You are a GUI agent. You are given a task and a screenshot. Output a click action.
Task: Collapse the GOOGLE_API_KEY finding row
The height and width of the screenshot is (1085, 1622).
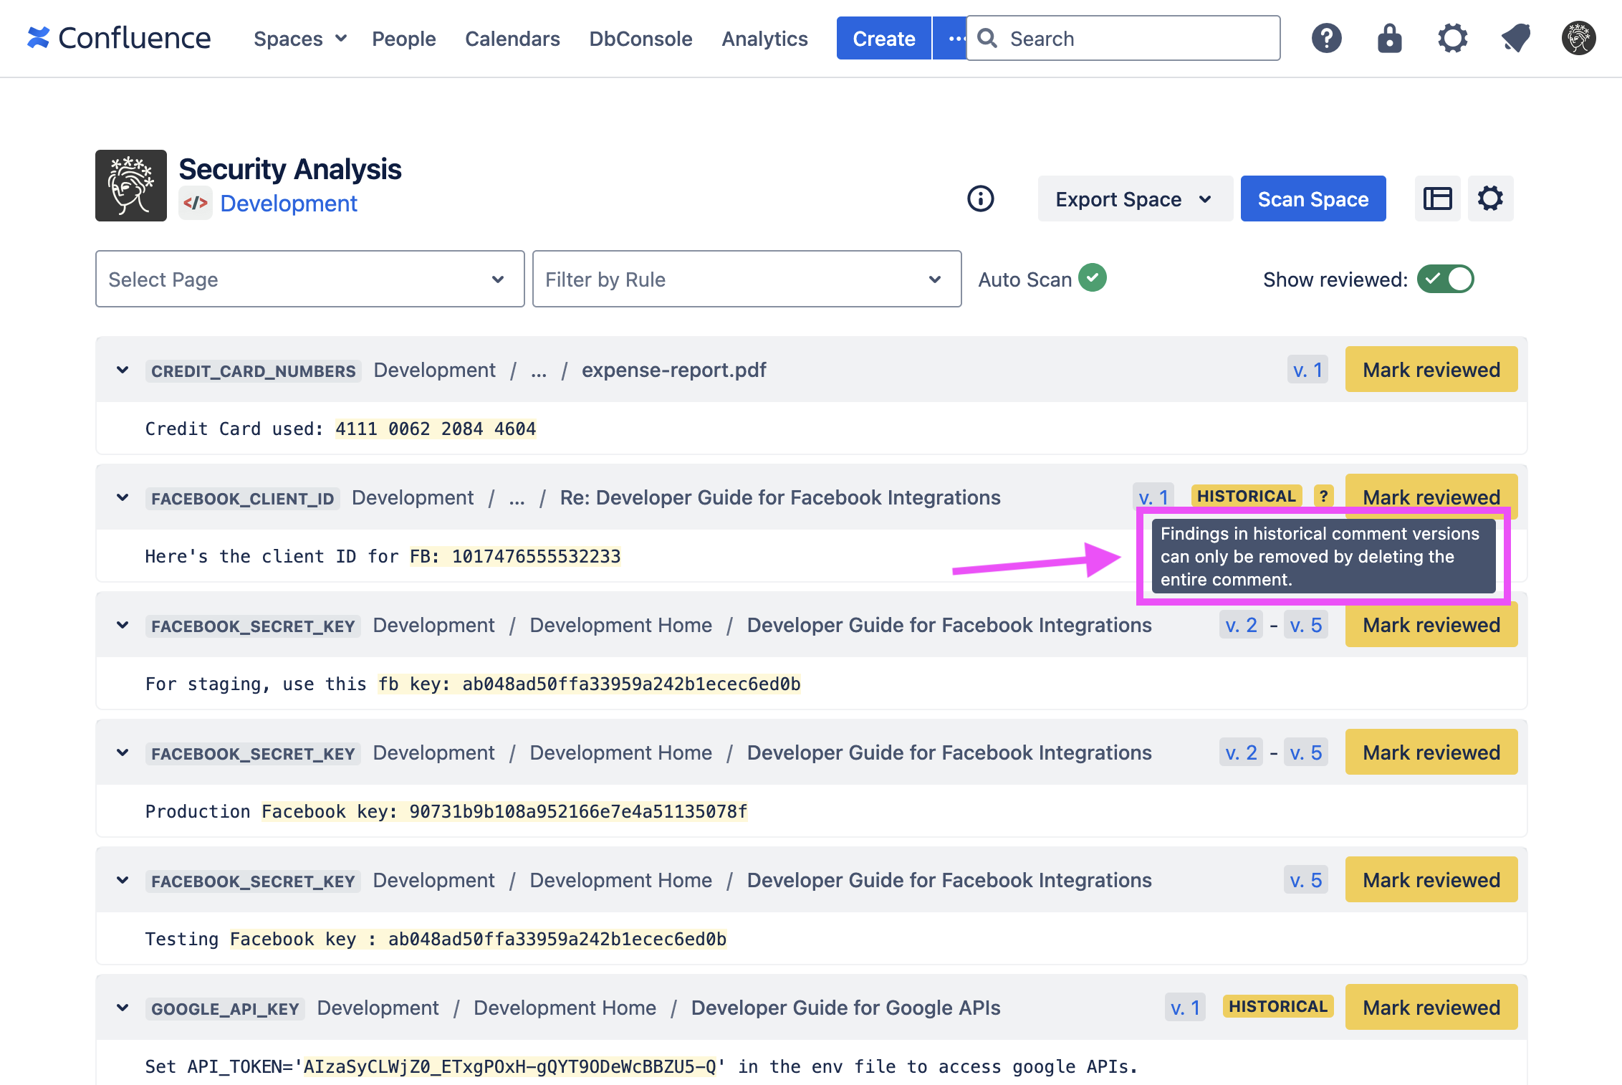(x=123, y=1008)
